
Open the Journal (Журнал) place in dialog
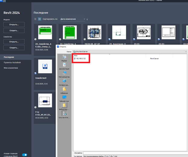(64, 58)
